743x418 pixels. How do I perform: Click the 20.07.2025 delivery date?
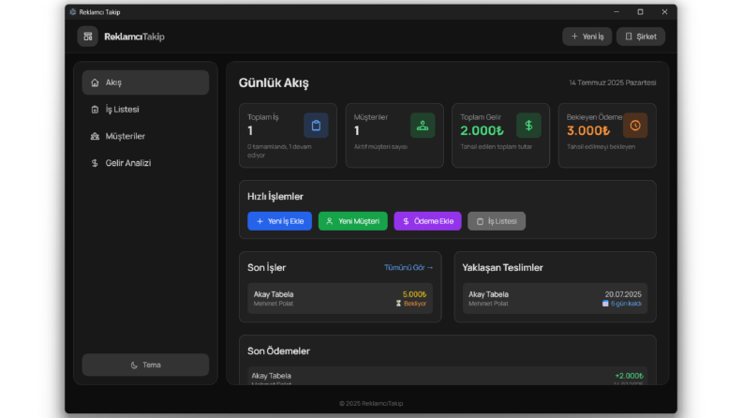[623, 294]
